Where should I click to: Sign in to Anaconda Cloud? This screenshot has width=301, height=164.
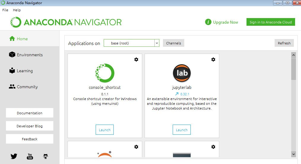pyautogui.click(x=271, y=22)
